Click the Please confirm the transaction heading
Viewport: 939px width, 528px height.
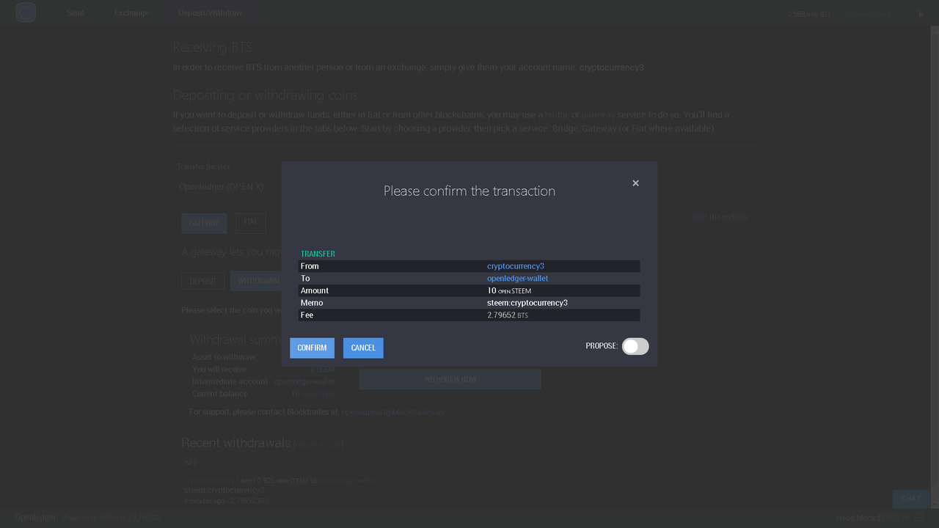pyautogui.click(x=469, y=191)
